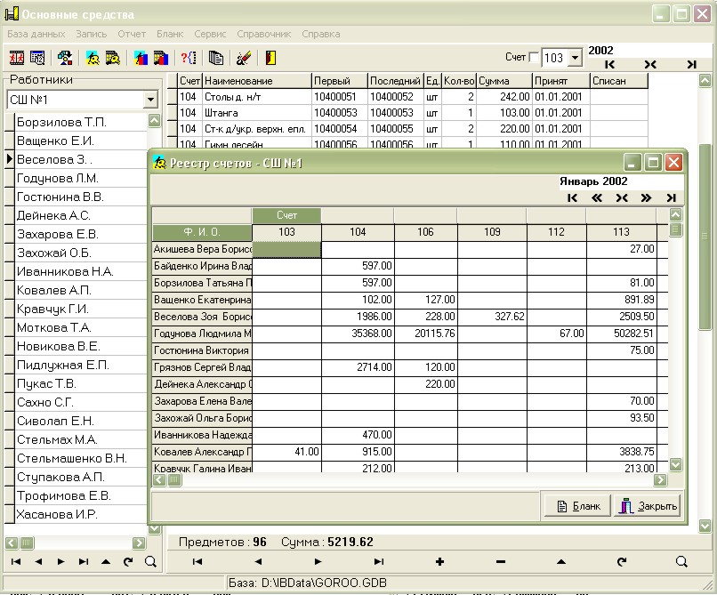The width and height of the screenshot is (717, 595).
Task: Select worker Ковалев А.П. in list
Action: click(x=53, y=290)
